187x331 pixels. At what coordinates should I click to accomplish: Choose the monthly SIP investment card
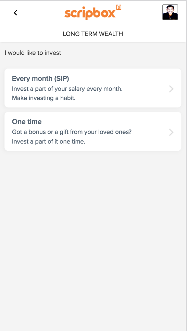click(93, 88)
